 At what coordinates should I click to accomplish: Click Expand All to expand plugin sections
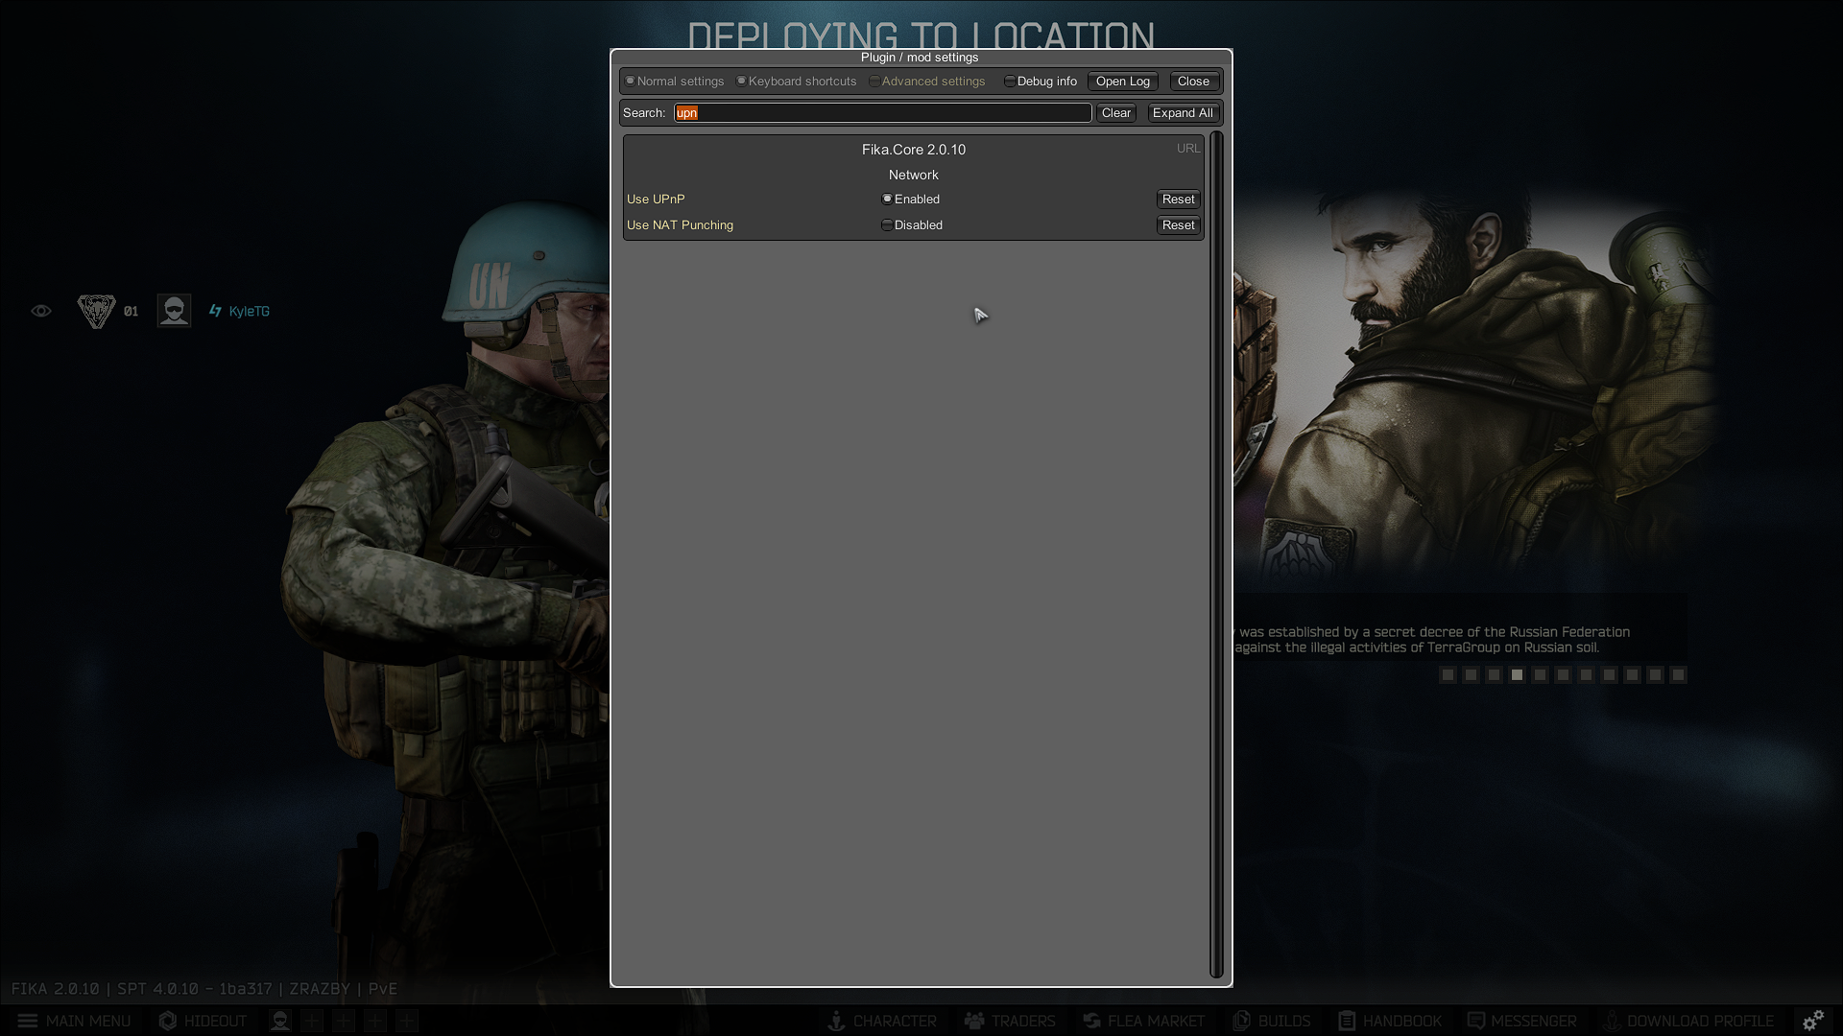click(x=1183, y=113)
